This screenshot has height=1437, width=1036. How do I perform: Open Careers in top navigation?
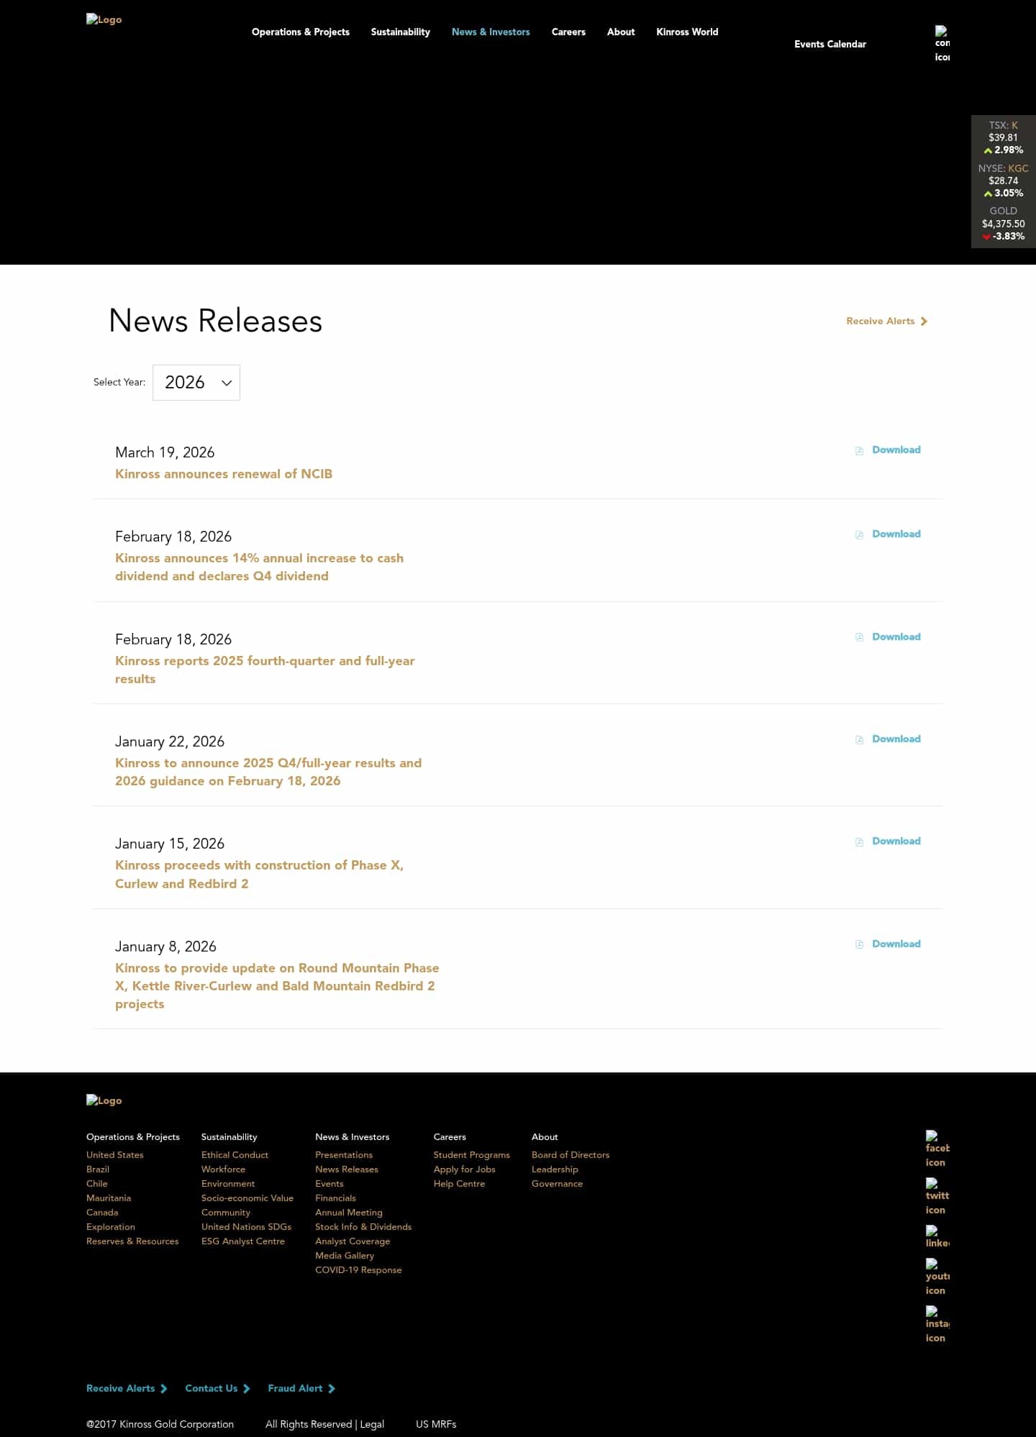568,32
